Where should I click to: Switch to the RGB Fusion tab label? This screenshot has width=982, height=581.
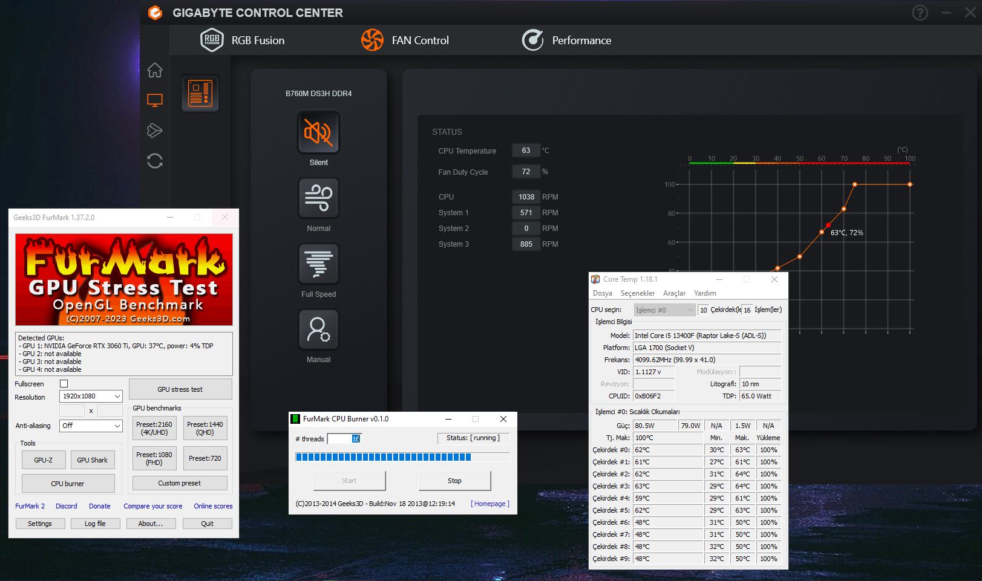[x=258, y=41]
